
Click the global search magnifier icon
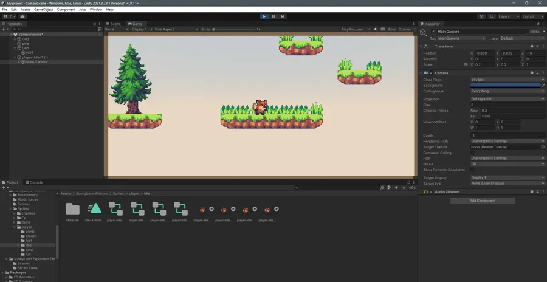point(492,16)
